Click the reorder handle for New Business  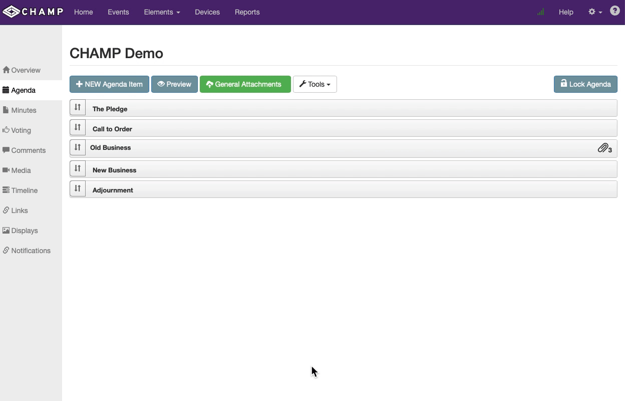coord(78,169)
